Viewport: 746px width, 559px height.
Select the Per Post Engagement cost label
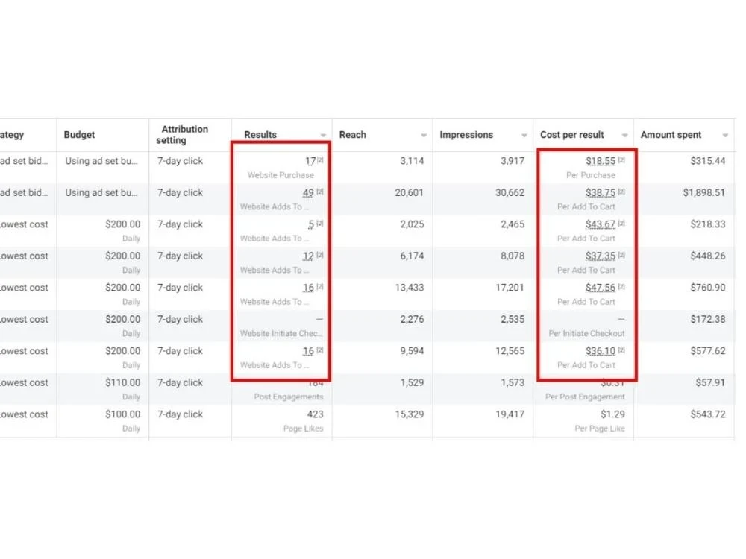click(585, 397)
